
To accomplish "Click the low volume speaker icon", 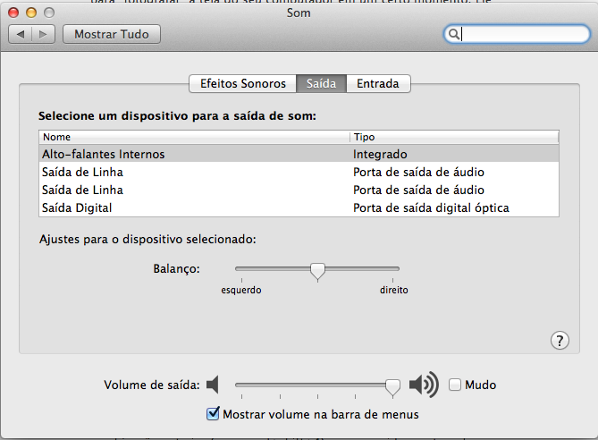I will (213, 385).
